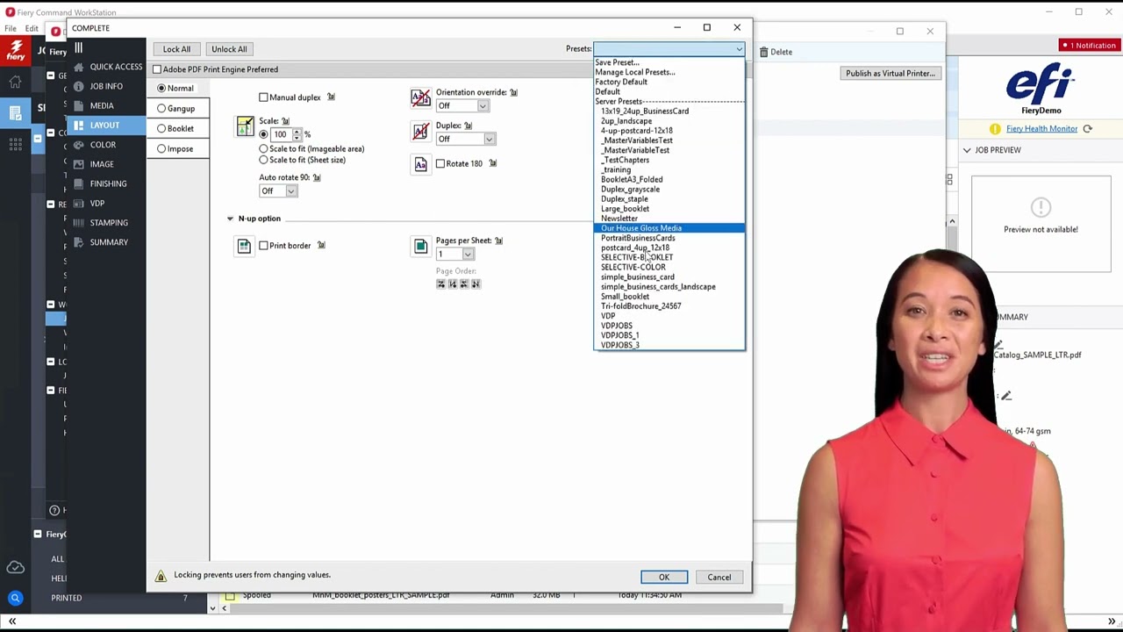This screenshot has width=1123, height=632.
Task: Open the Pages per Sheet dropdown
Action: coord(455,255)
